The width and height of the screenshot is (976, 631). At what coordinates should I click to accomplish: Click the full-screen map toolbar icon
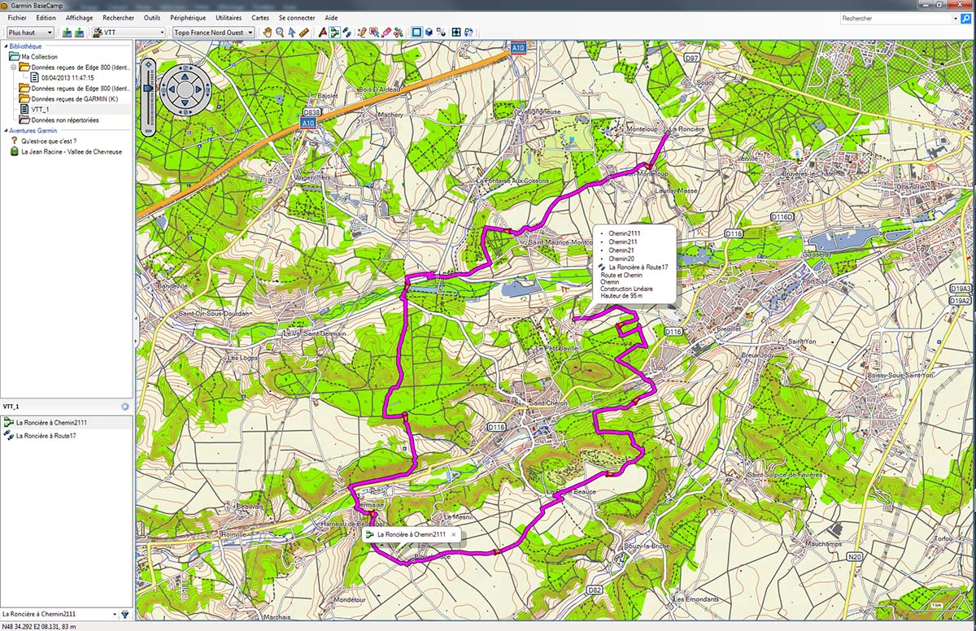pos(456,33)
